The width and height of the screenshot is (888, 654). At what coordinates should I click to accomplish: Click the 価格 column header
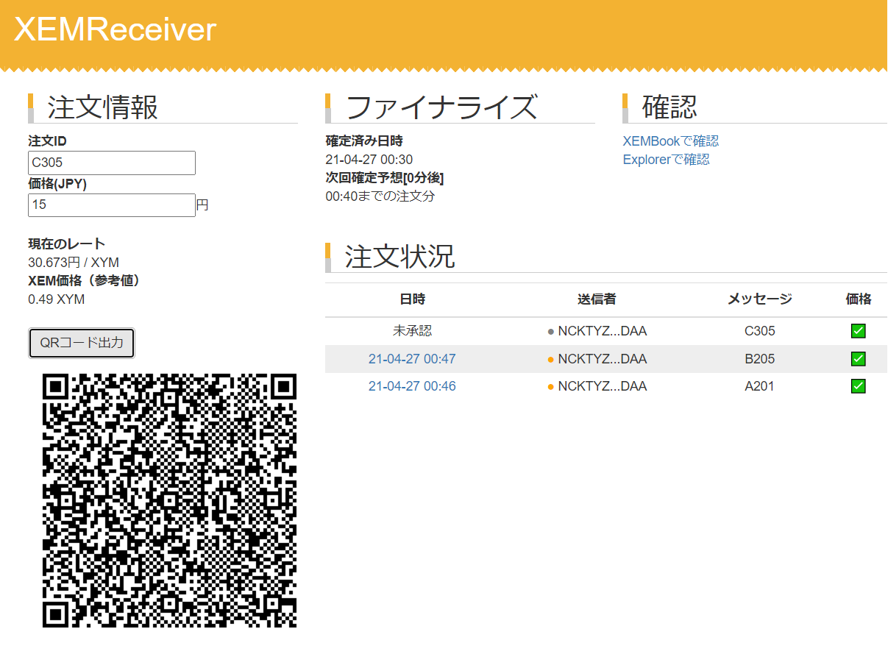858,299
